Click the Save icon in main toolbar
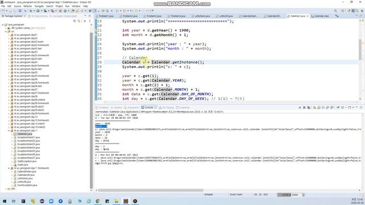365x205 pixels. click(11, 11)
